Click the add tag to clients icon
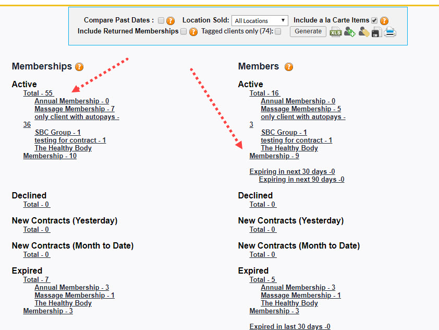Screen dimensions: 439x330 tap(349, 32)
